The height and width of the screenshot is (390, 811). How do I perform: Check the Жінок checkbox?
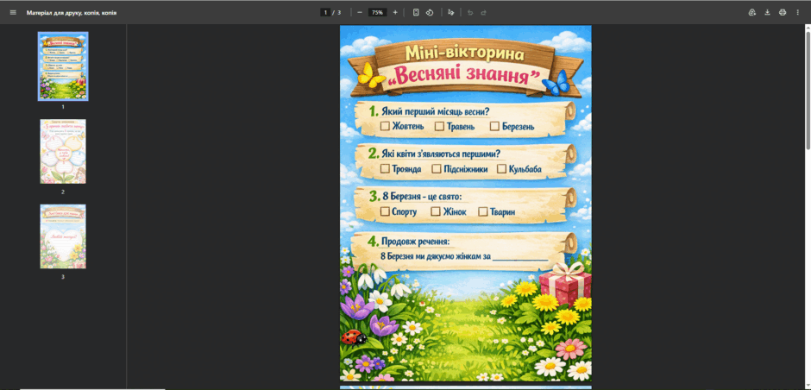pyautogui.click(x=436, y=211)
